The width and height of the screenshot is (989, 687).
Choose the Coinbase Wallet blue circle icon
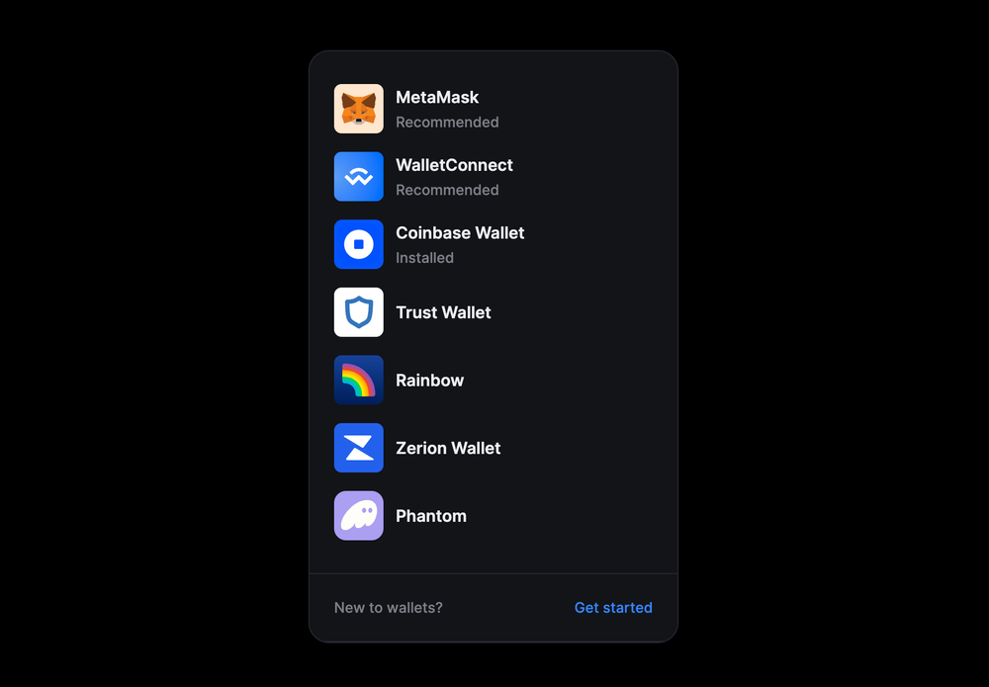(358, 244)
